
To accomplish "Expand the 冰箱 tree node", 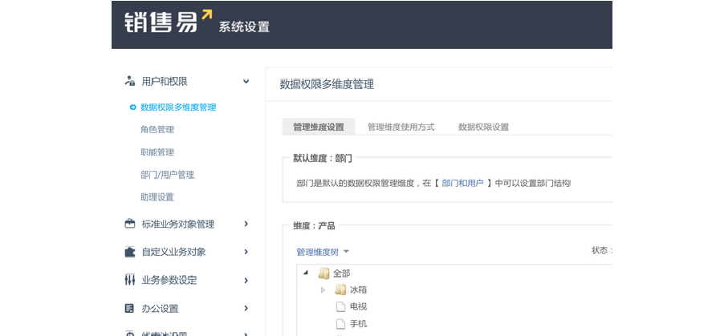I will (323, 289).
